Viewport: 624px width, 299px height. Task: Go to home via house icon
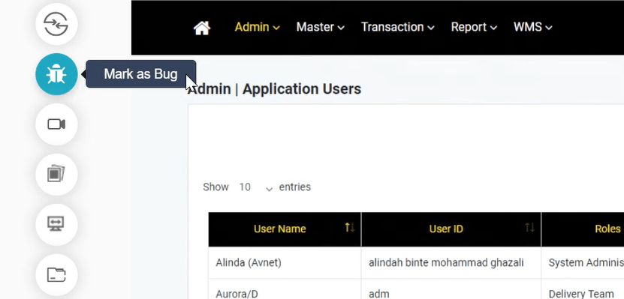click(202, 28)
